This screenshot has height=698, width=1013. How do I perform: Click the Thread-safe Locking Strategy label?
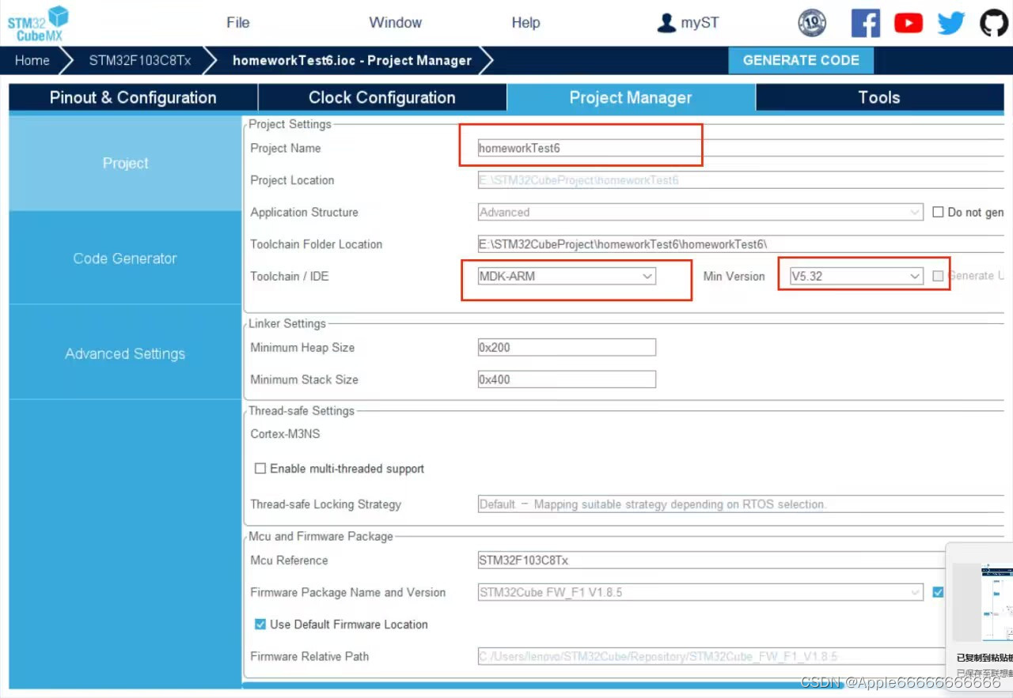click(x=326, y=504)
